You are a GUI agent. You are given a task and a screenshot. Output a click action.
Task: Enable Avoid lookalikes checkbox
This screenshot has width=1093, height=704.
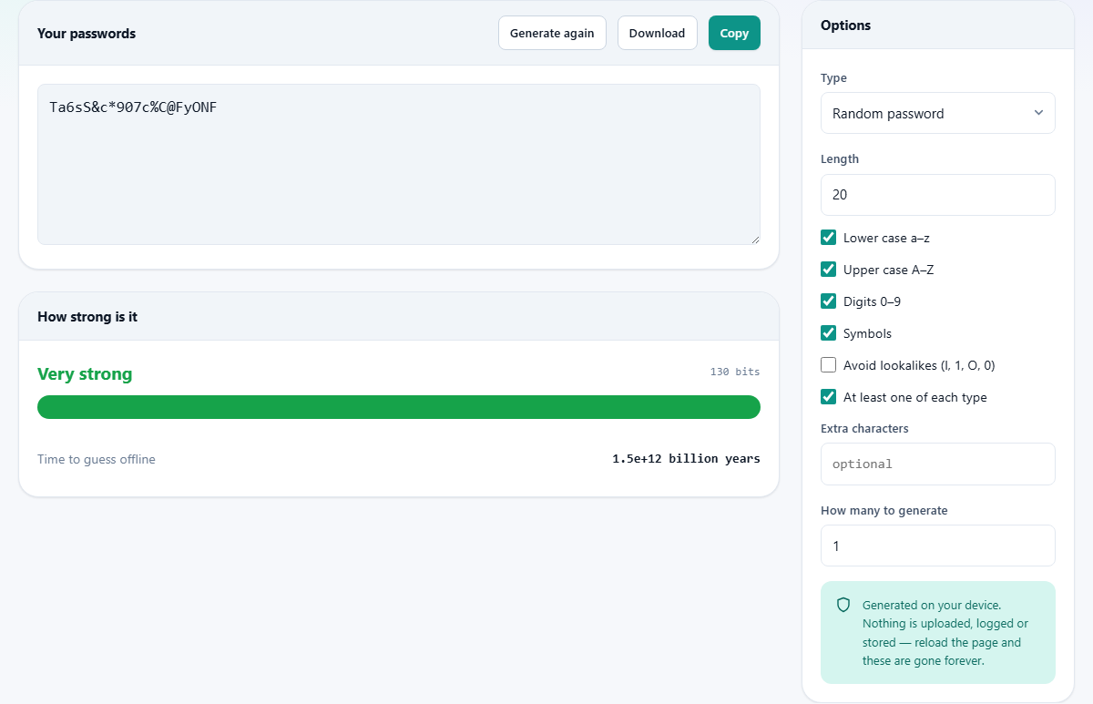[x=829, y=365]
